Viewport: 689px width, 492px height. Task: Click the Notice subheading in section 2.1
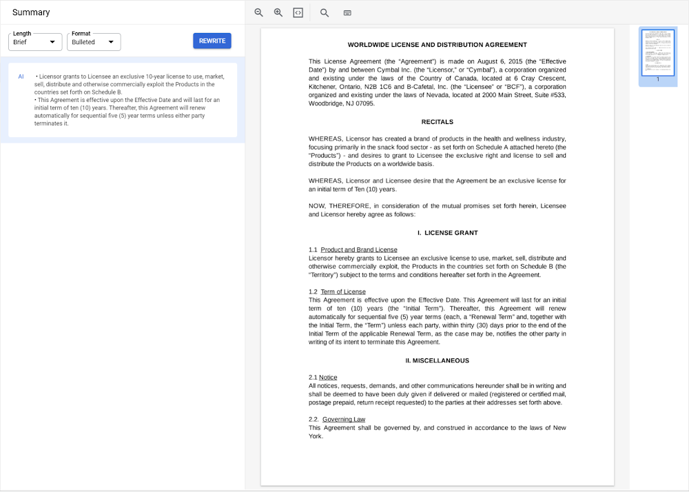[328, 378]
